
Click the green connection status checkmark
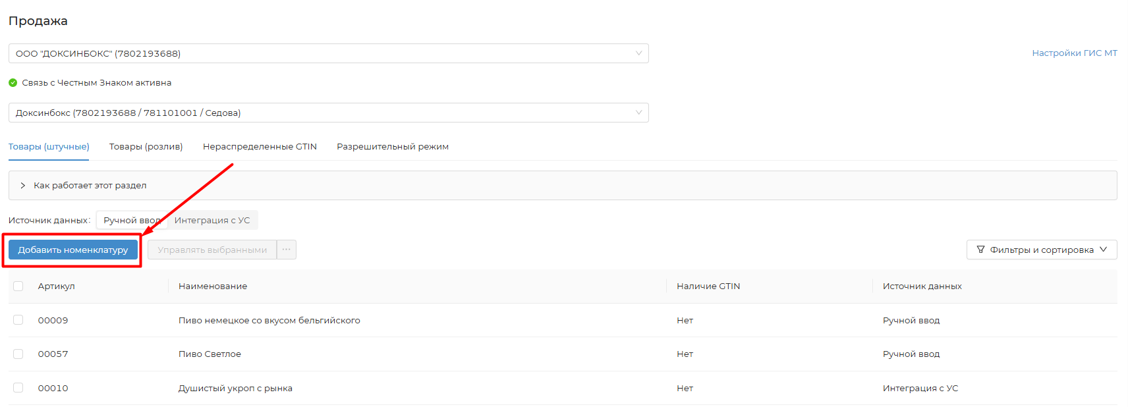click(x=13, y=83)
